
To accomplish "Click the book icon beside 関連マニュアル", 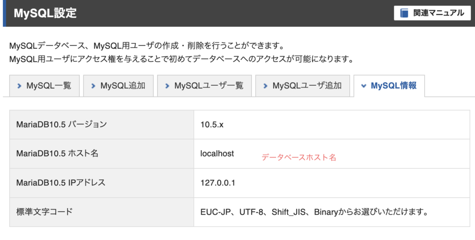I will [404, 13].
